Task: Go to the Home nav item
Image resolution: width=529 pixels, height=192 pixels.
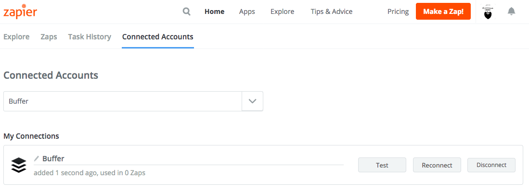Action: tap(214, 12)
